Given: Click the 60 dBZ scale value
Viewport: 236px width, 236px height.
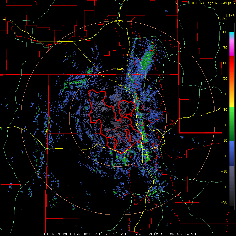Looking at the screenshot, I should 225,63.
